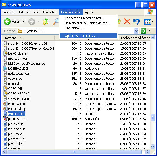Select the pvCurr.lic file name
The image size is (157, 156).
pos(15,134)
